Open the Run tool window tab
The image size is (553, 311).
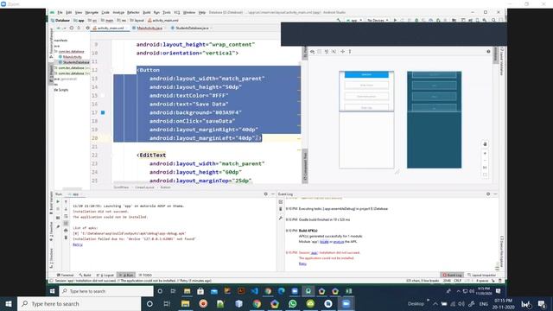pyautogui.click(x=126, y=275)
